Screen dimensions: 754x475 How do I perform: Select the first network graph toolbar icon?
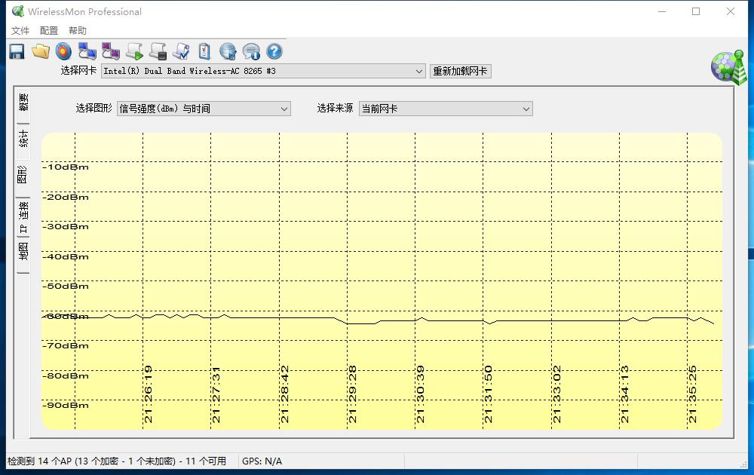pyautogui.click(x=87, y=51)
